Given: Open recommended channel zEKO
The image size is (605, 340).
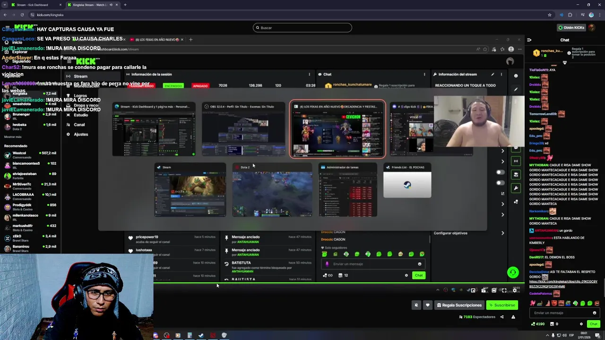Looking at the screenshot, I should click(x=31, y=238).
